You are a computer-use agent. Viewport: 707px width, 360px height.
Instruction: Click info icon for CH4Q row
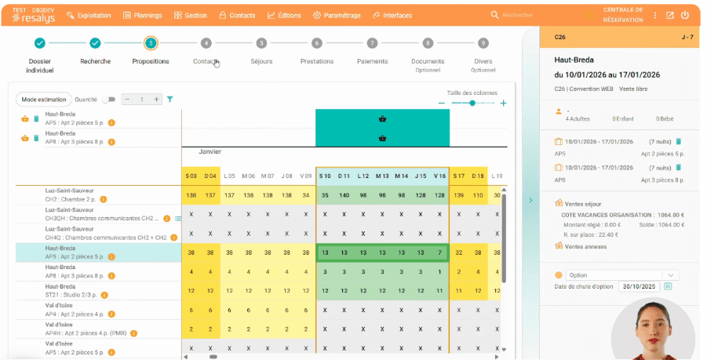point(173,238)
